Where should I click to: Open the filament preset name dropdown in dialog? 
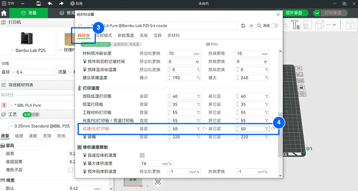[x=88, y=26]
